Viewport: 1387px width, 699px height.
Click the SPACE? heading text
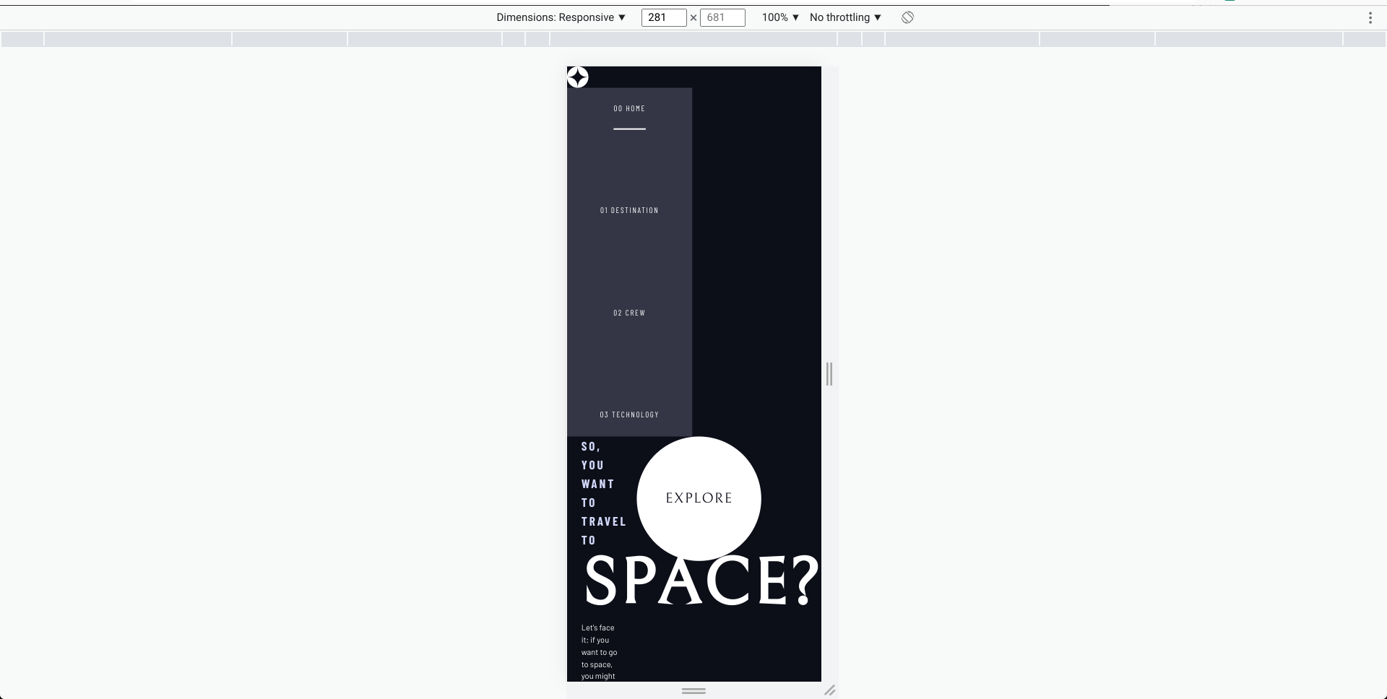coord(701,581)
